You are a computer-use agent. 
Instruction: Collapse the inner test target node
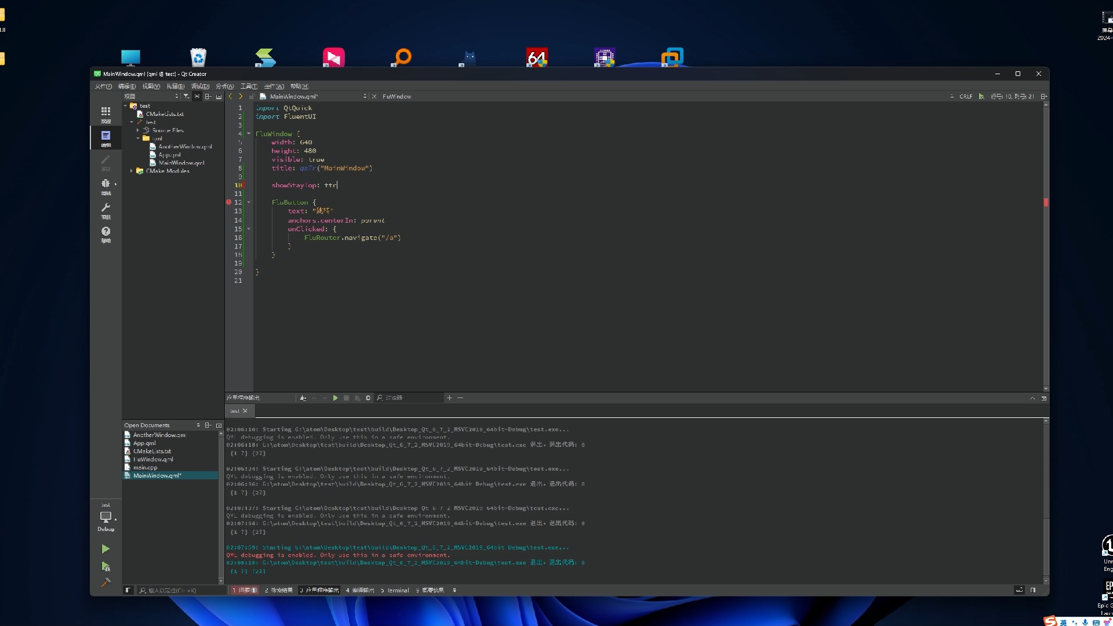(132, 122)
